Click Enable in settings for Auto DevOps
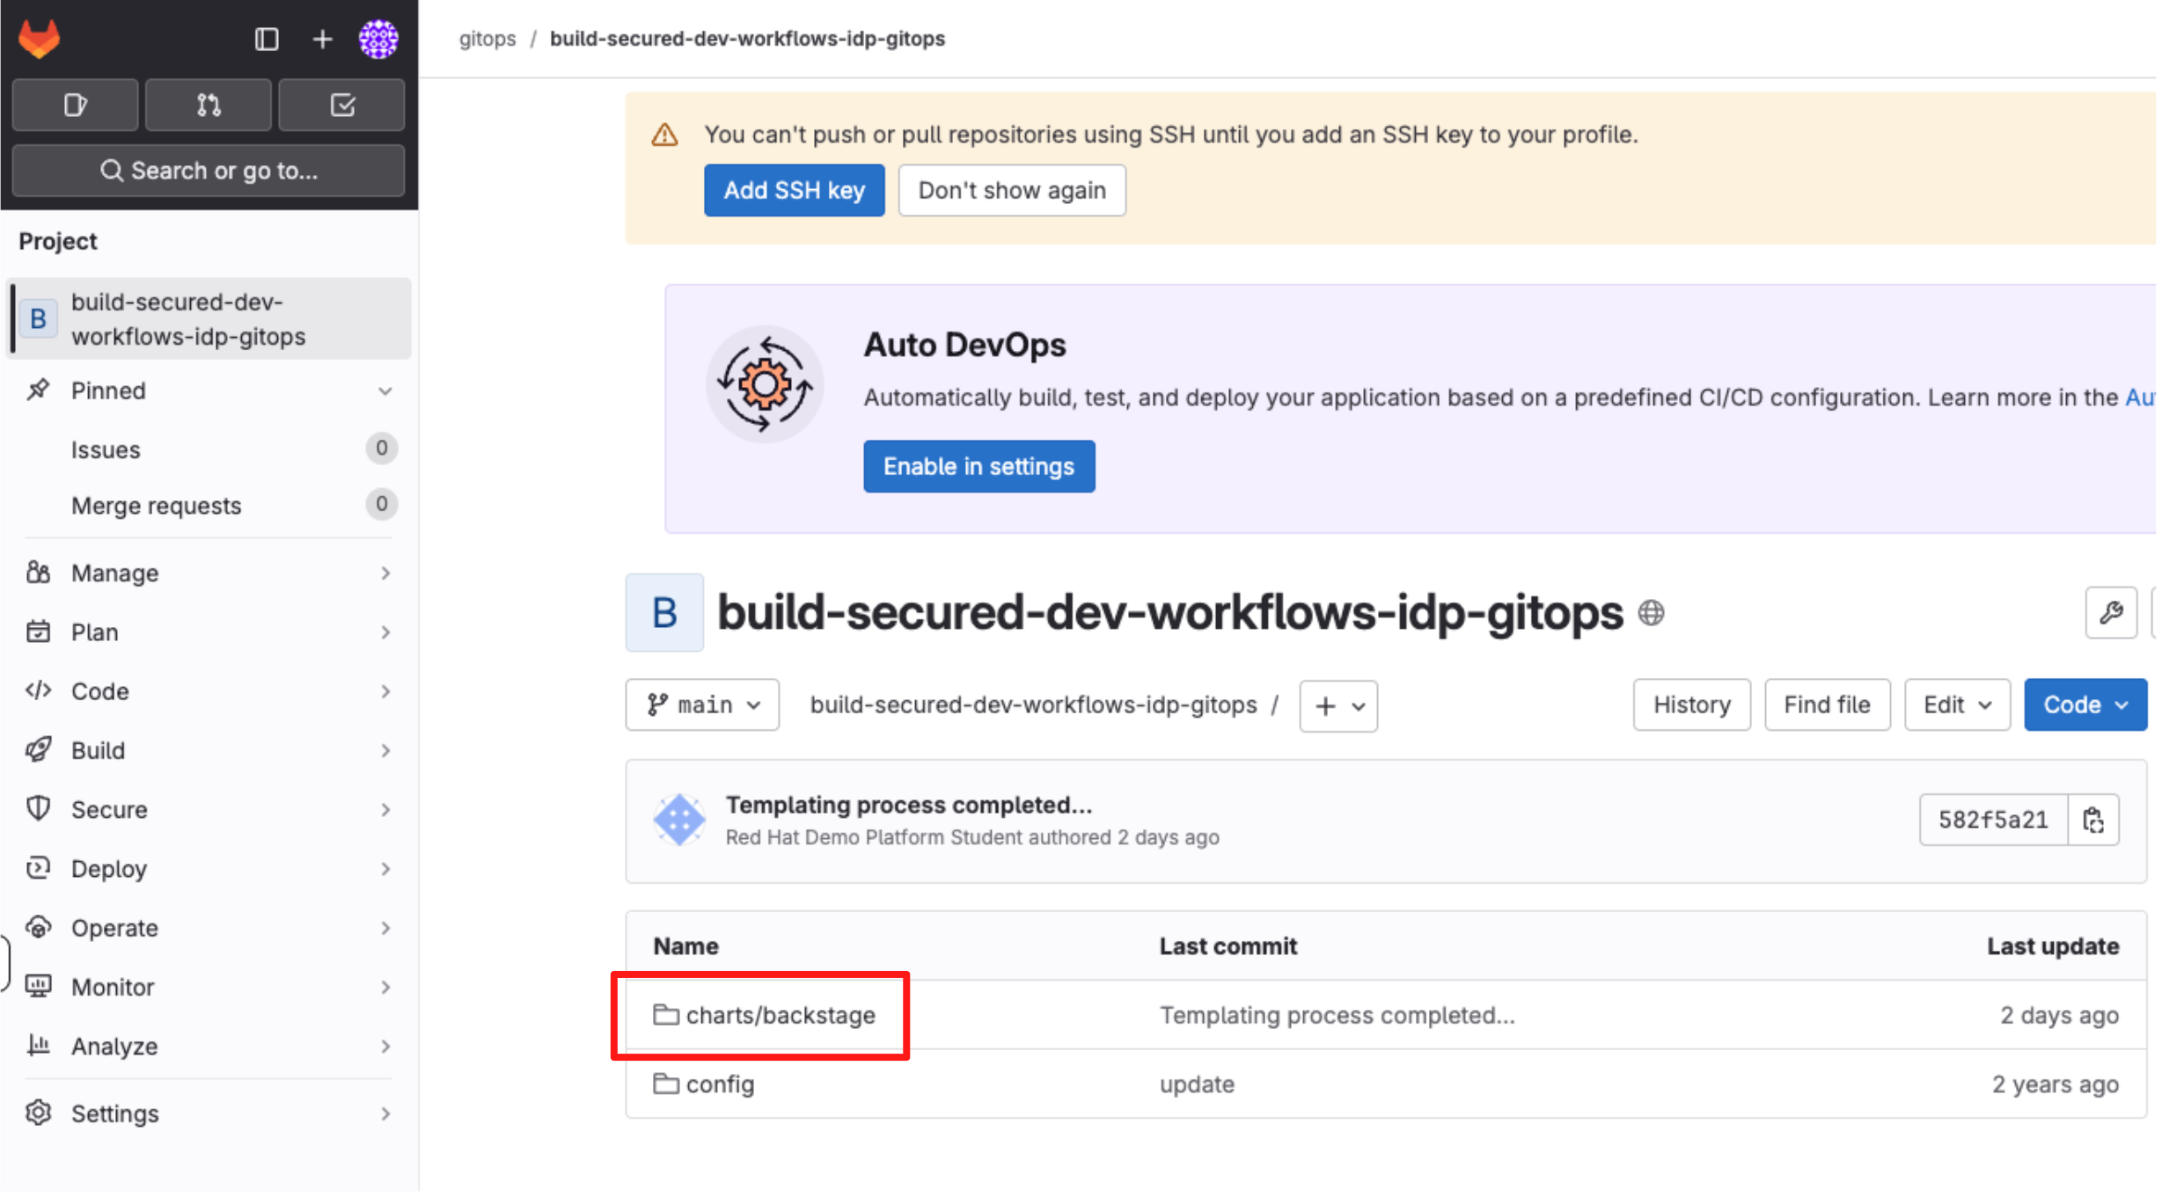This screenshot has height=1197, width=2162. pos(978,467)
